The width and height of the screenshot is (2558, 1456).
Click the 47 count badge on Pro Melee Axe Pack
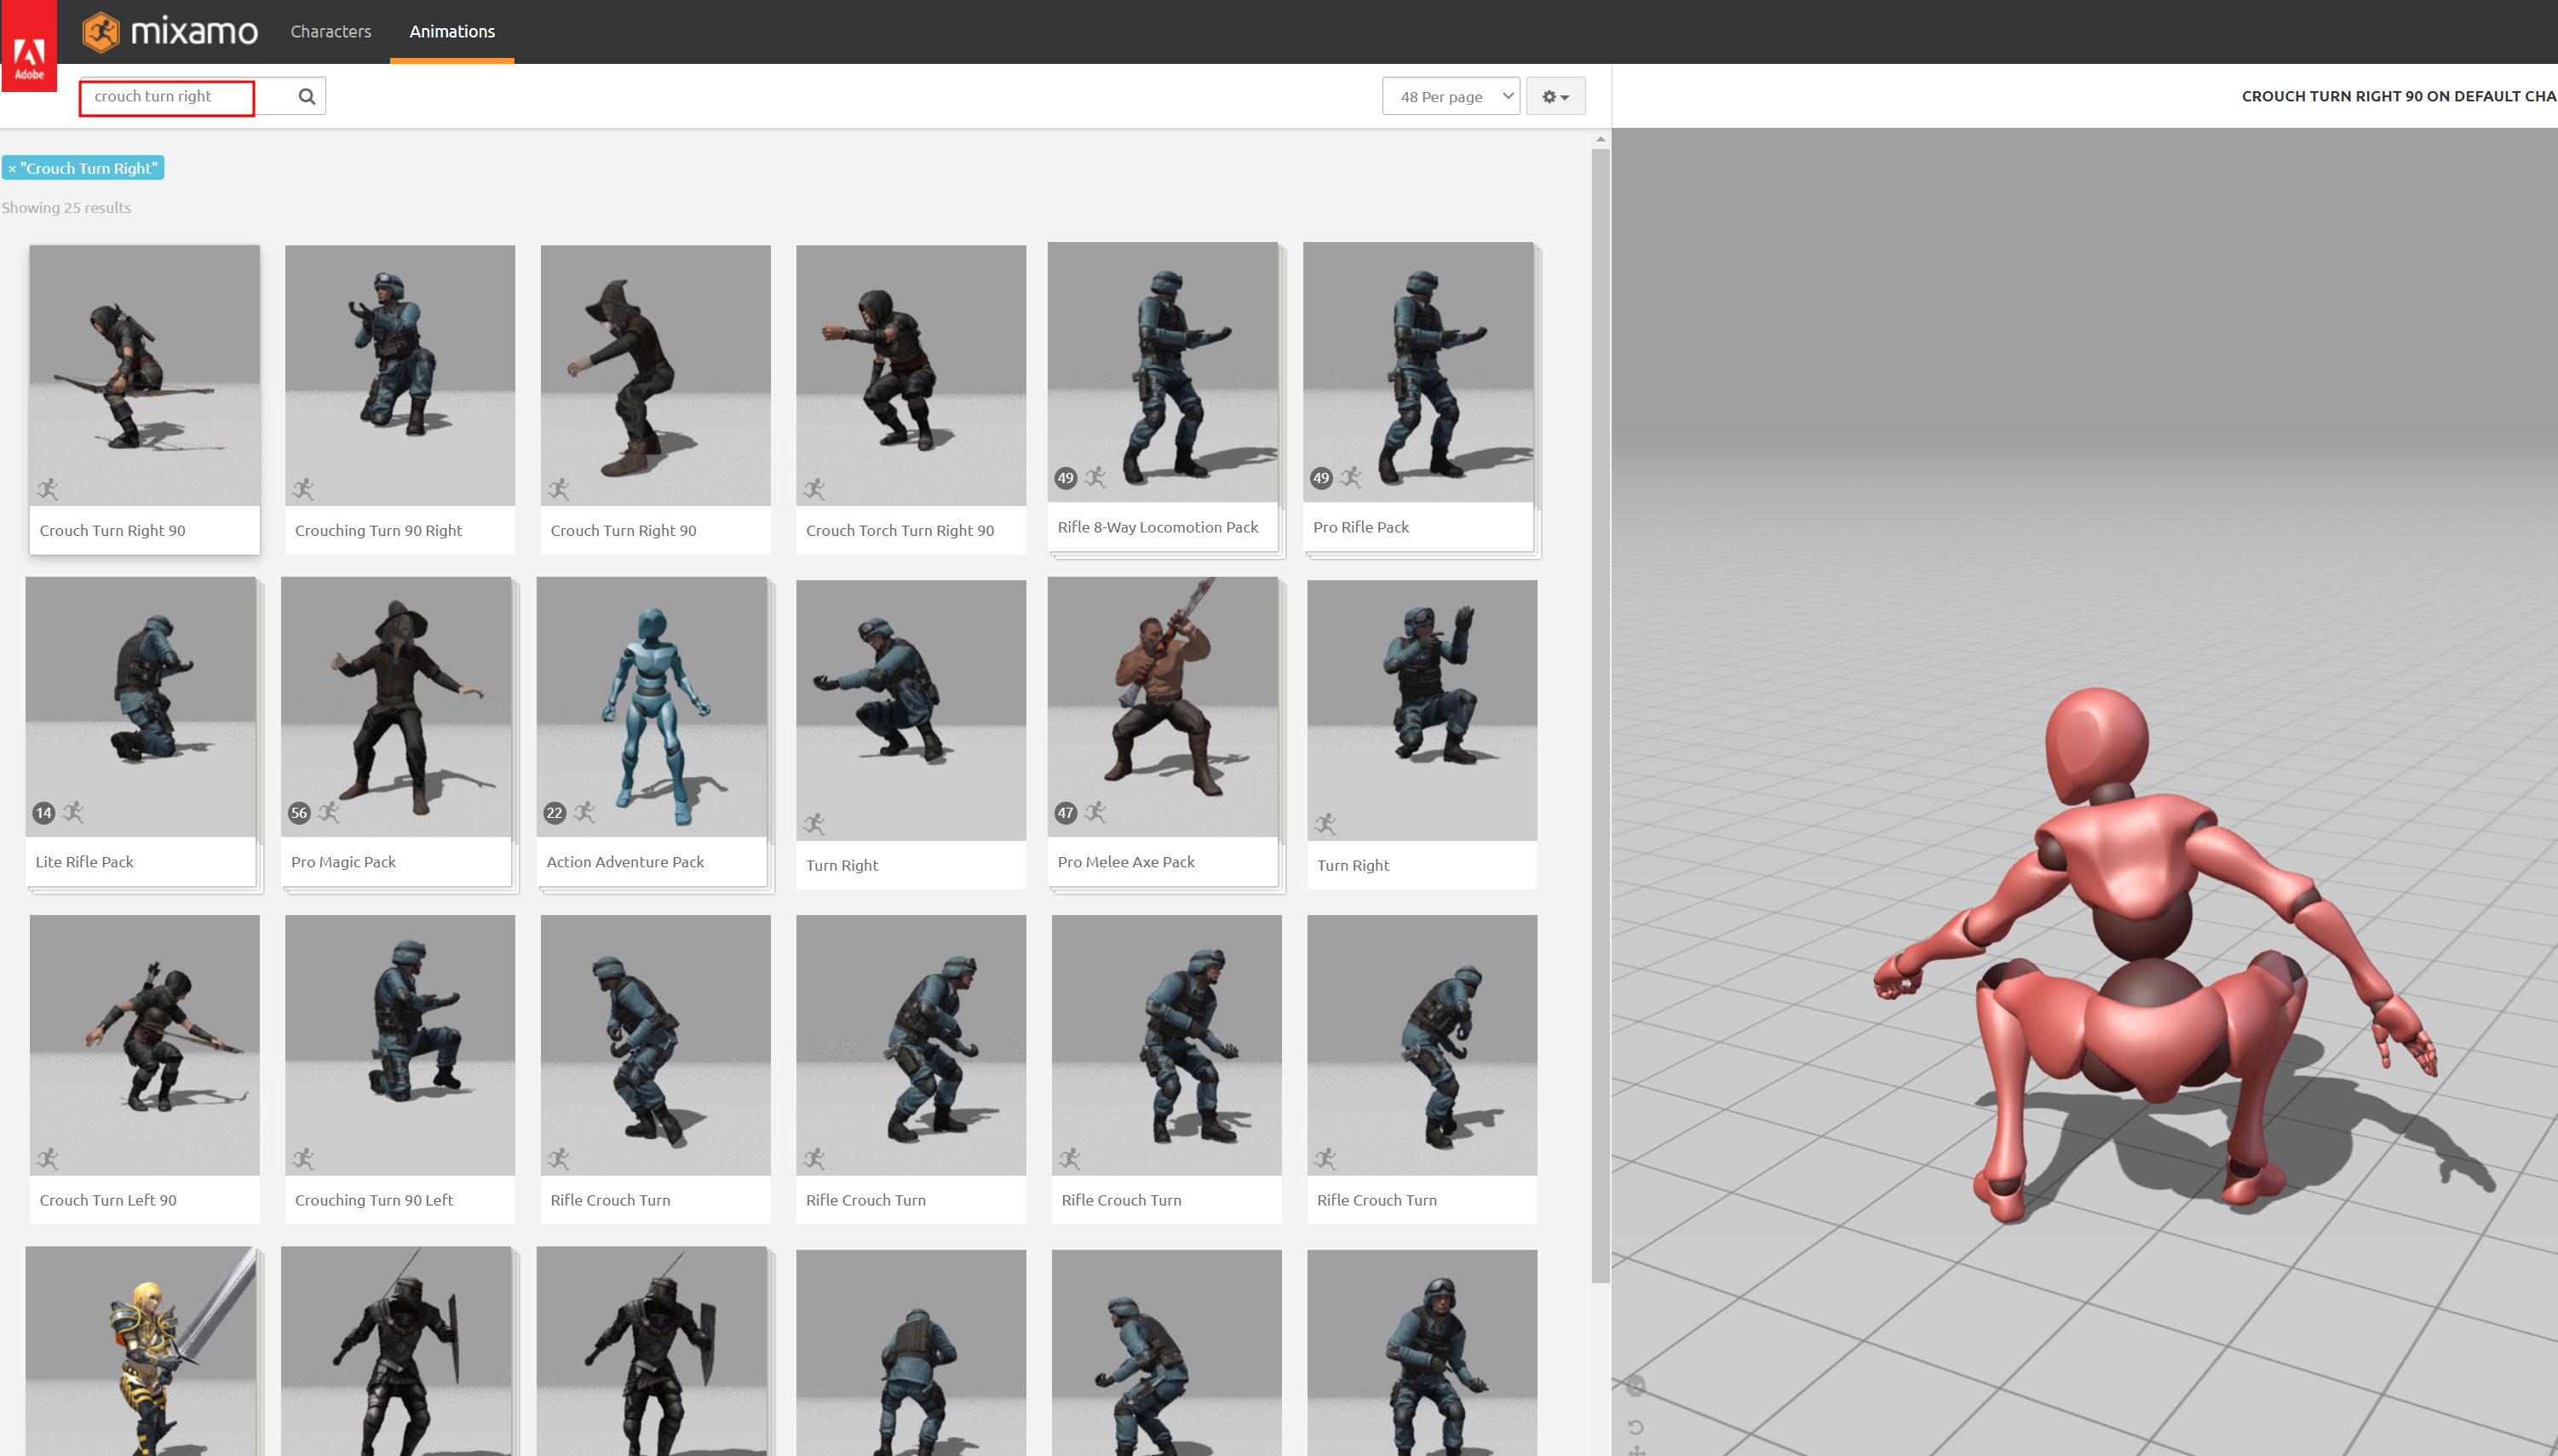point(1066,813)
